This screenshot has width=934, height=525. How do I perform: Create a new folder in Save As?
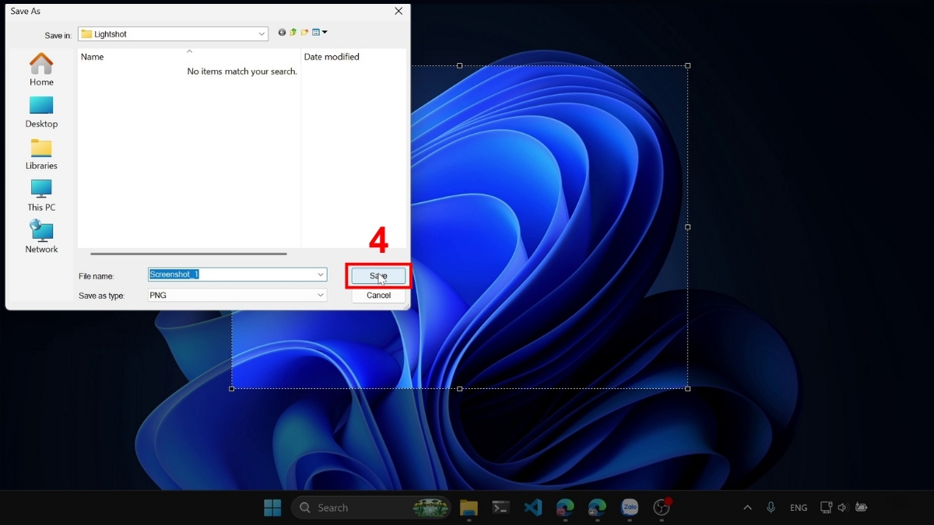305,33
